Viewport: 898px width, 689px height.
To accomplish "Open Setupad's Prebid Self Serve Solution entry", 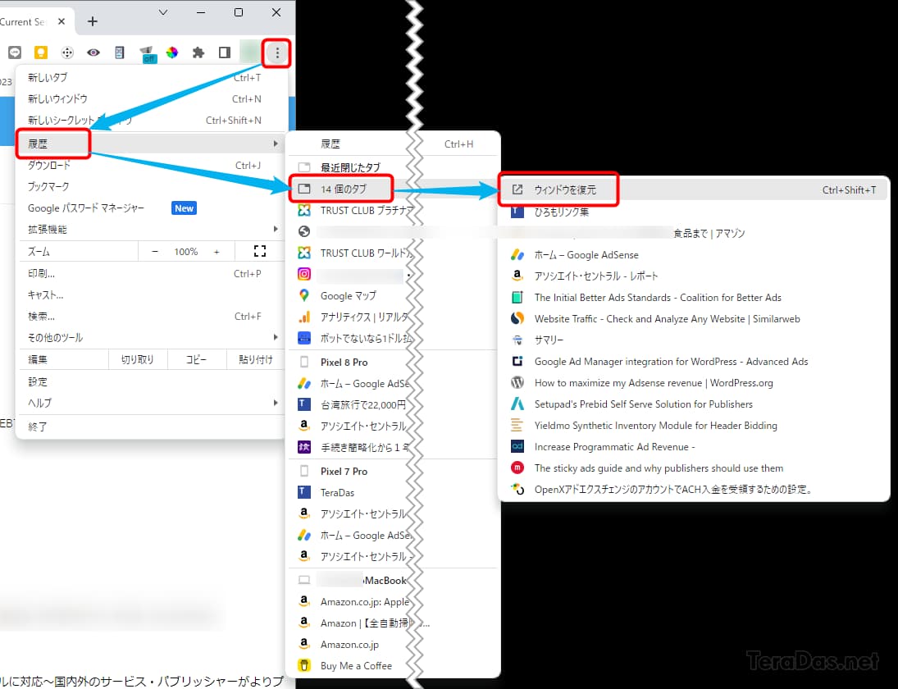I will tap(694, 404).
